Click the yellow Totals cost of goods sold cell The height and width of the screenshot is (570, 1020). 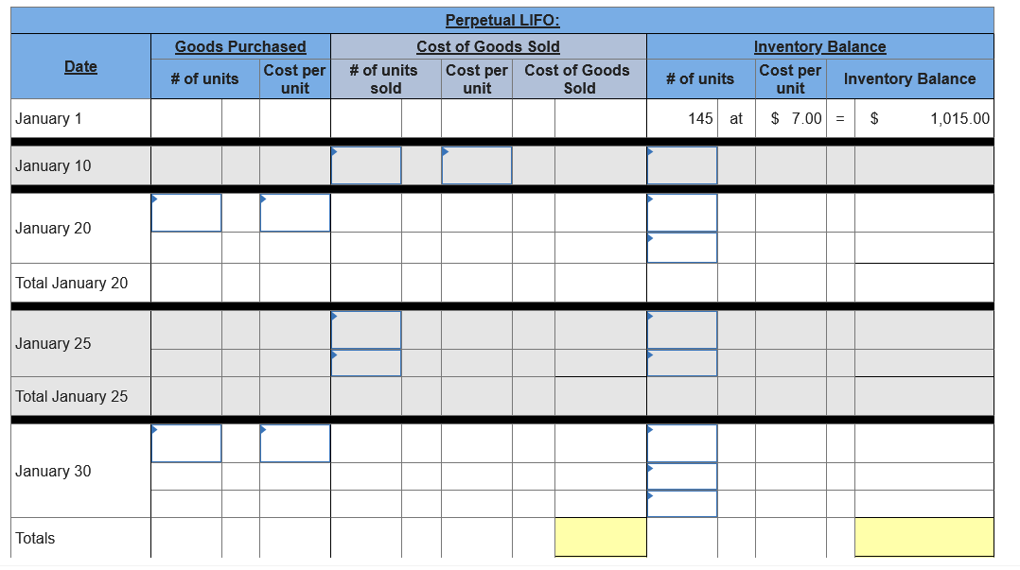pos(601,535)
